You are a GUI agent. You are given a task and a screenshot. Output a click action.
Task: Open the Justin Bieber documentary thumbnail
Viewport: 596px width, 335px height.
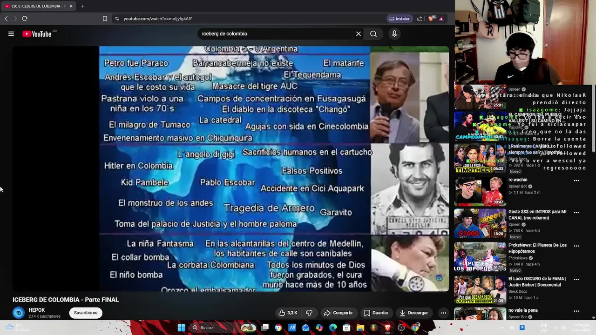point(480,290)
